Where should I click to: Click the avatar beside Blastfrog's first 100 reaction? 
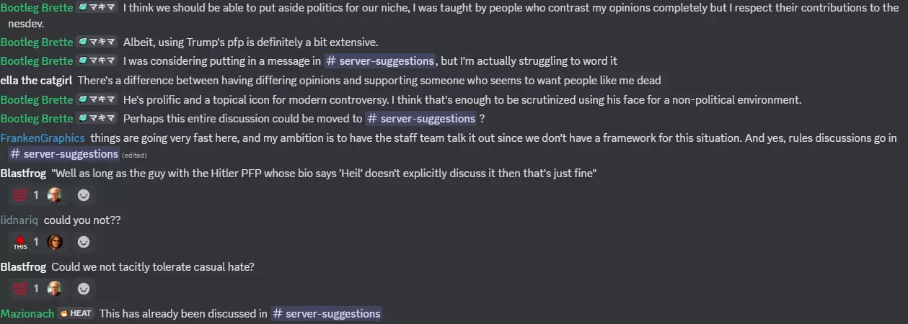click(55, 195)
